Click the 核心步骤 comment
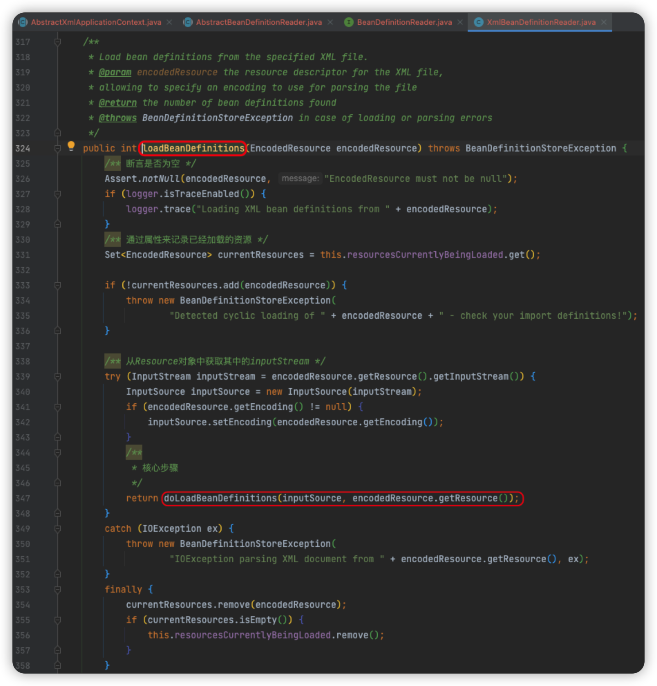The height and width of the screenshot is (686, 657). click(x=160, y=468)
